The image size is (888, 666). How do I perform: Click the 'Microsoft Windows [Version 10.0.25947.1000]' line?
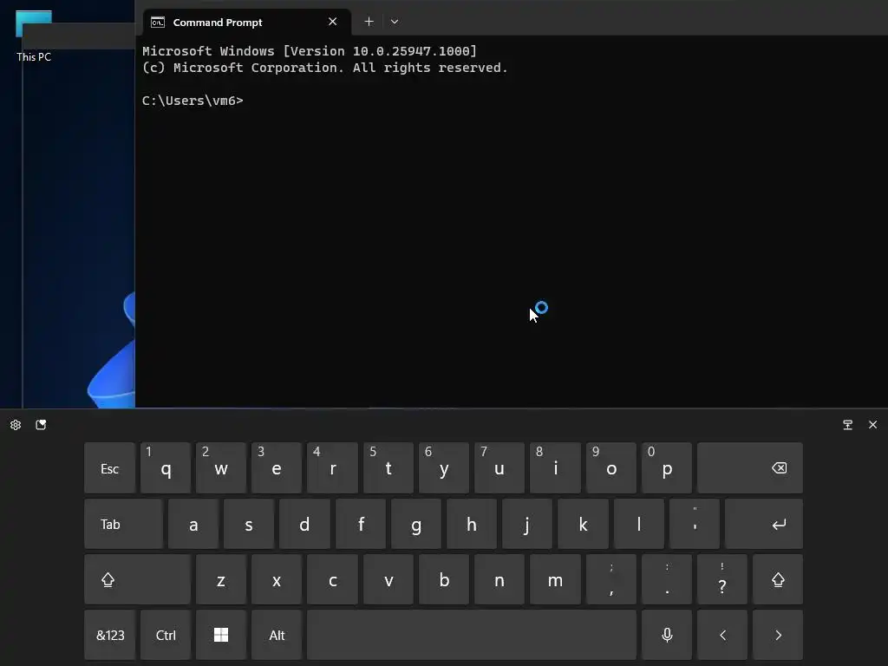pyautogui.click(x=310, y=51)
